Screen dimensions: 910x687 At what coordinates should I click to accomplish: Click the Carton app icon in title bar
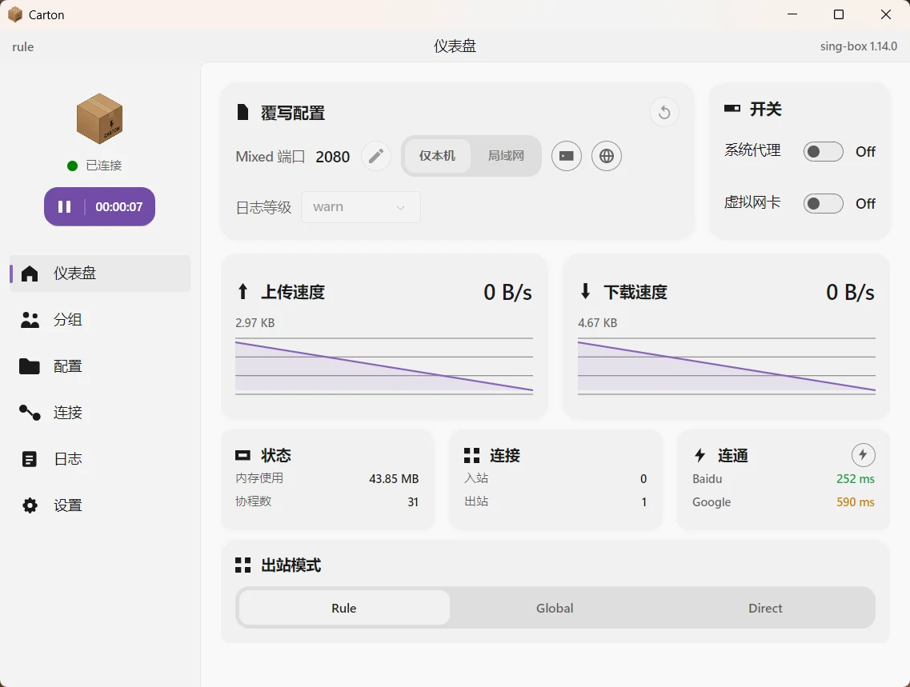(14, 14)
